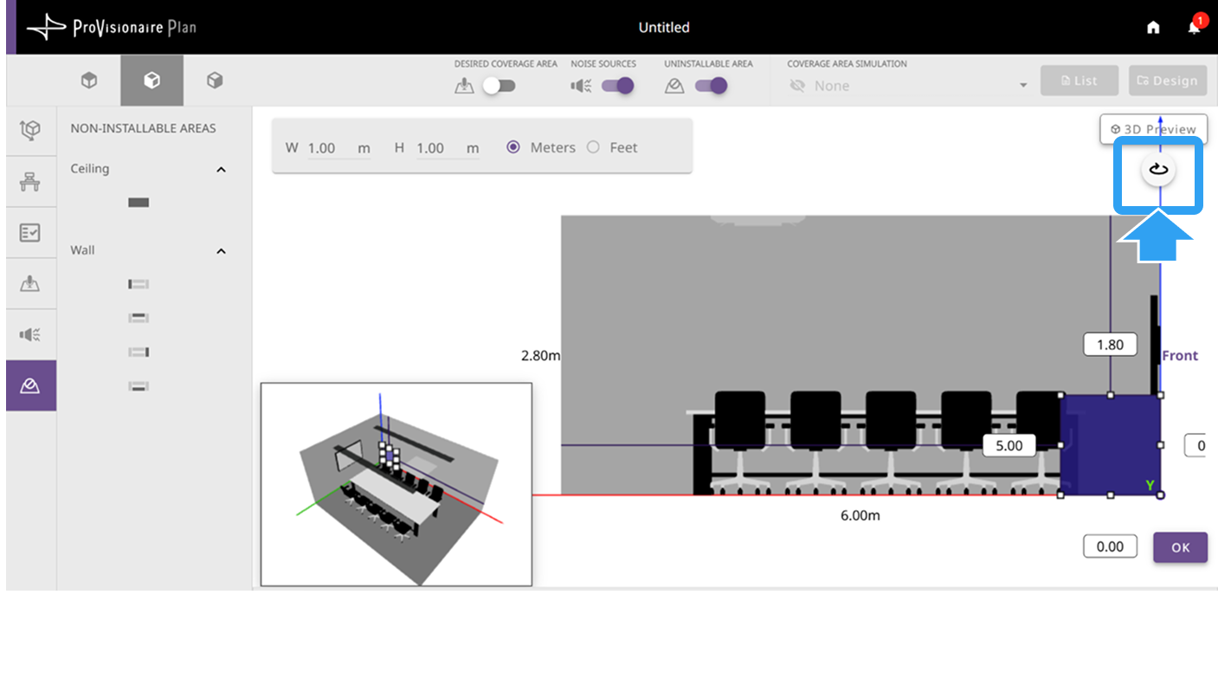1218x685 pixels.
Task: Pick the ceiling non-installable area shape
Action: tap(139, 203)
